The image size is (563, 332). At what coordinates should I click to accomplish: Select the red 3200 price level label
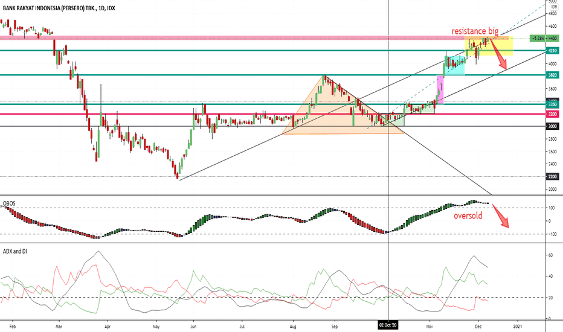tap(553, 114)
